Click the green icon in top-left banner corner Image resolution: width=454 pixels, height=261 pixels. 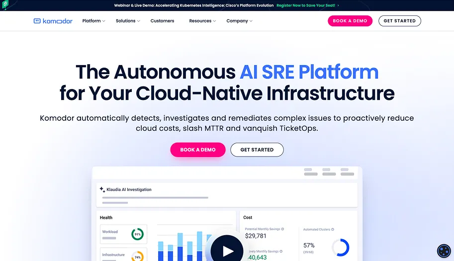[x=5, y=4]
